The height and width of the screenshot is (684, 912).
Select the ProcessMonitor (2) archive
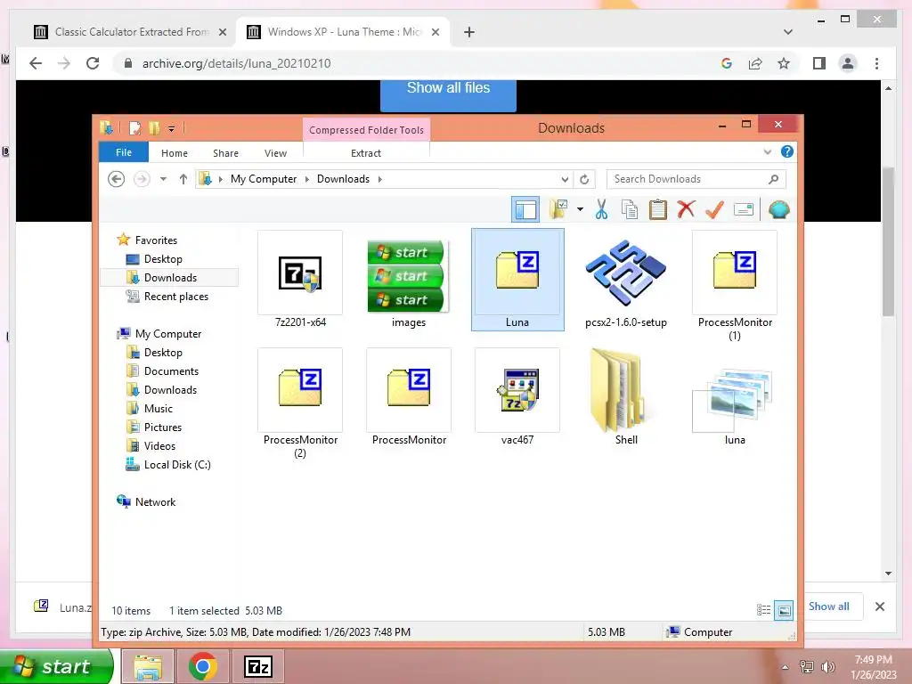[x=300, y=403]
